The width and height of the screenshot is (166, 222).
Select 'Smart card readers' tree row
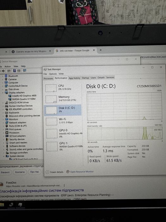18,143
